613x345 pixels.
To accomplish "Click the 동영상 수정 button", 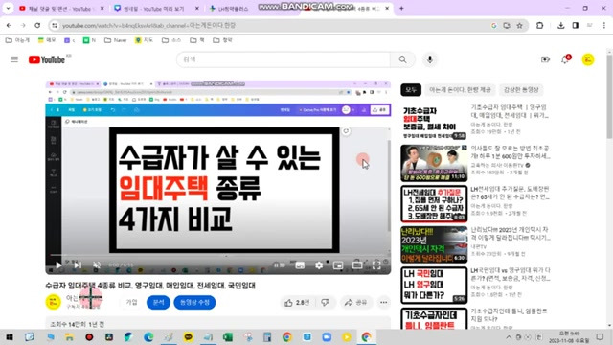I will point(194,303).
